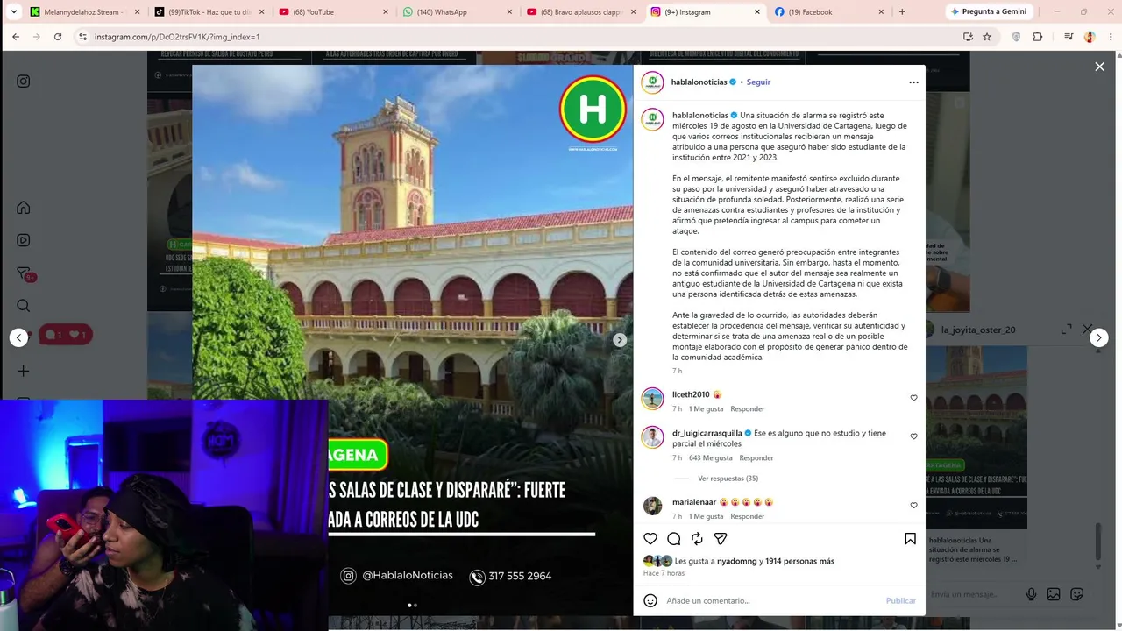Like dr_luigicarrasquilla's comment
The width and height of the screenshot is (1122, 631).
[x=913, y=436]
